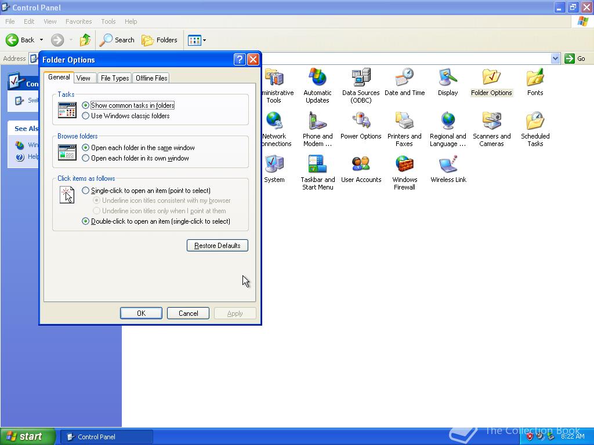Screen dimensions: 594x445
Task: Click OK in Folder Options
Action: tap(141, 313)
